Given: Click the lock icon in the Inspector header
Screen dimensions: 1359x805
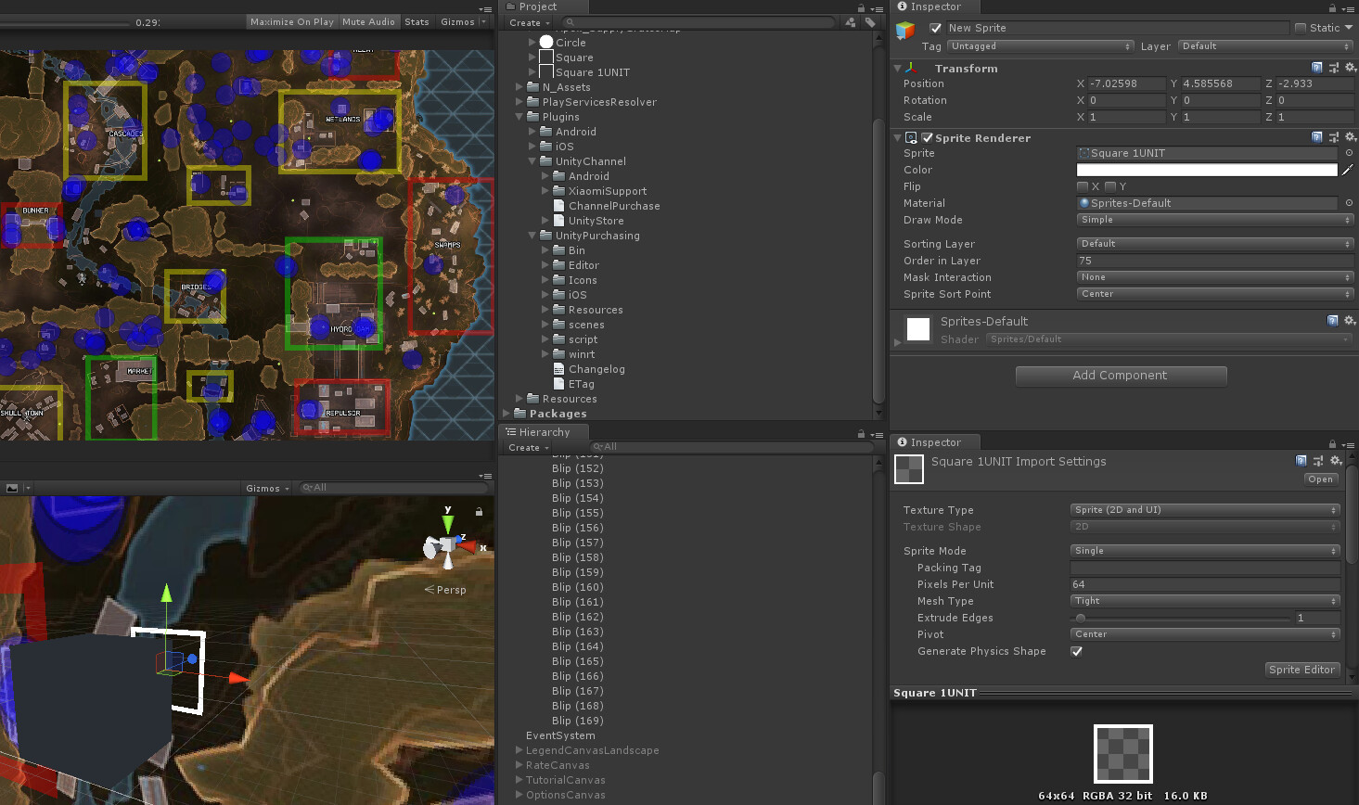Looking at the screenshot, I should [1332, 7].
